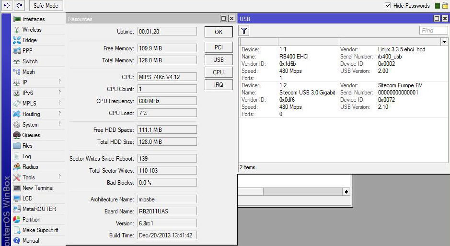Click scroll right arrow in background window
Viewport: 450px width, 246px height.
click(x=346, y=191)
